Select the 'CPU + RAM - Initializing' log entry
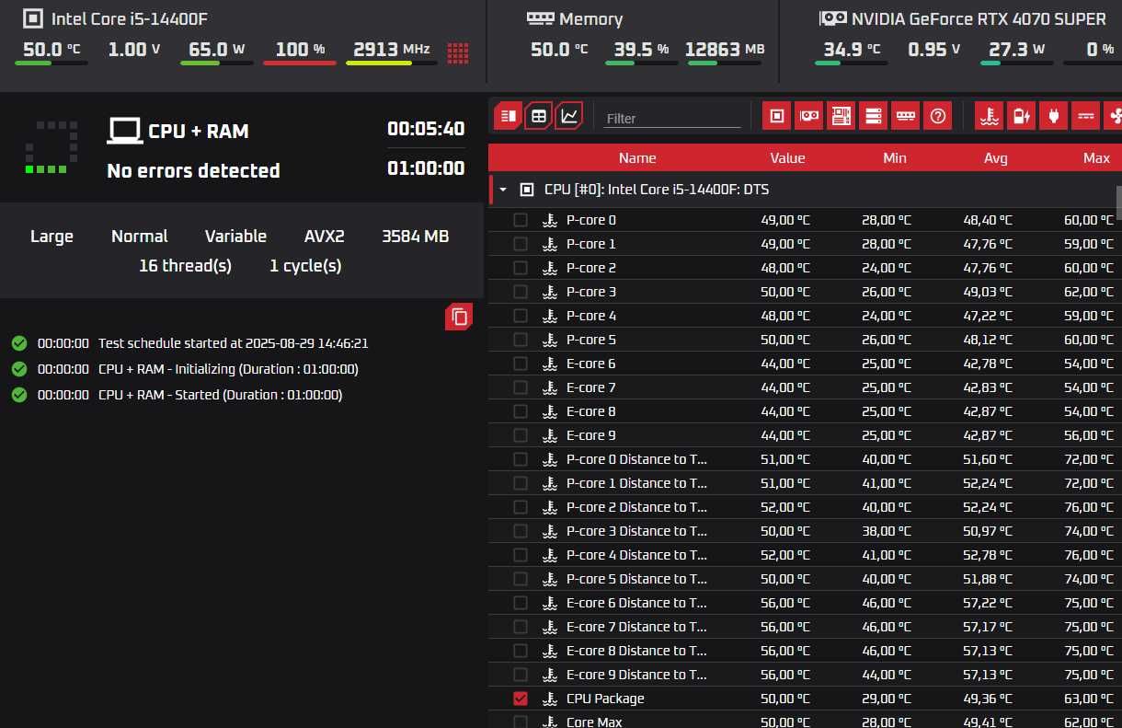Viewport: 1122px width, 728px height. tap(228, 369)
